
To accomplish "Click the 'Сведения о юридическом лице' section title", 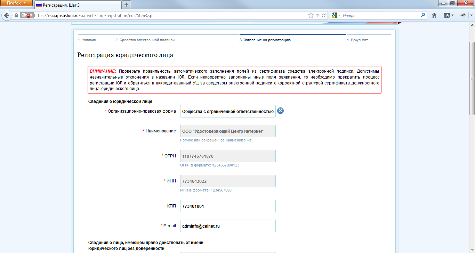I will 120,101.
